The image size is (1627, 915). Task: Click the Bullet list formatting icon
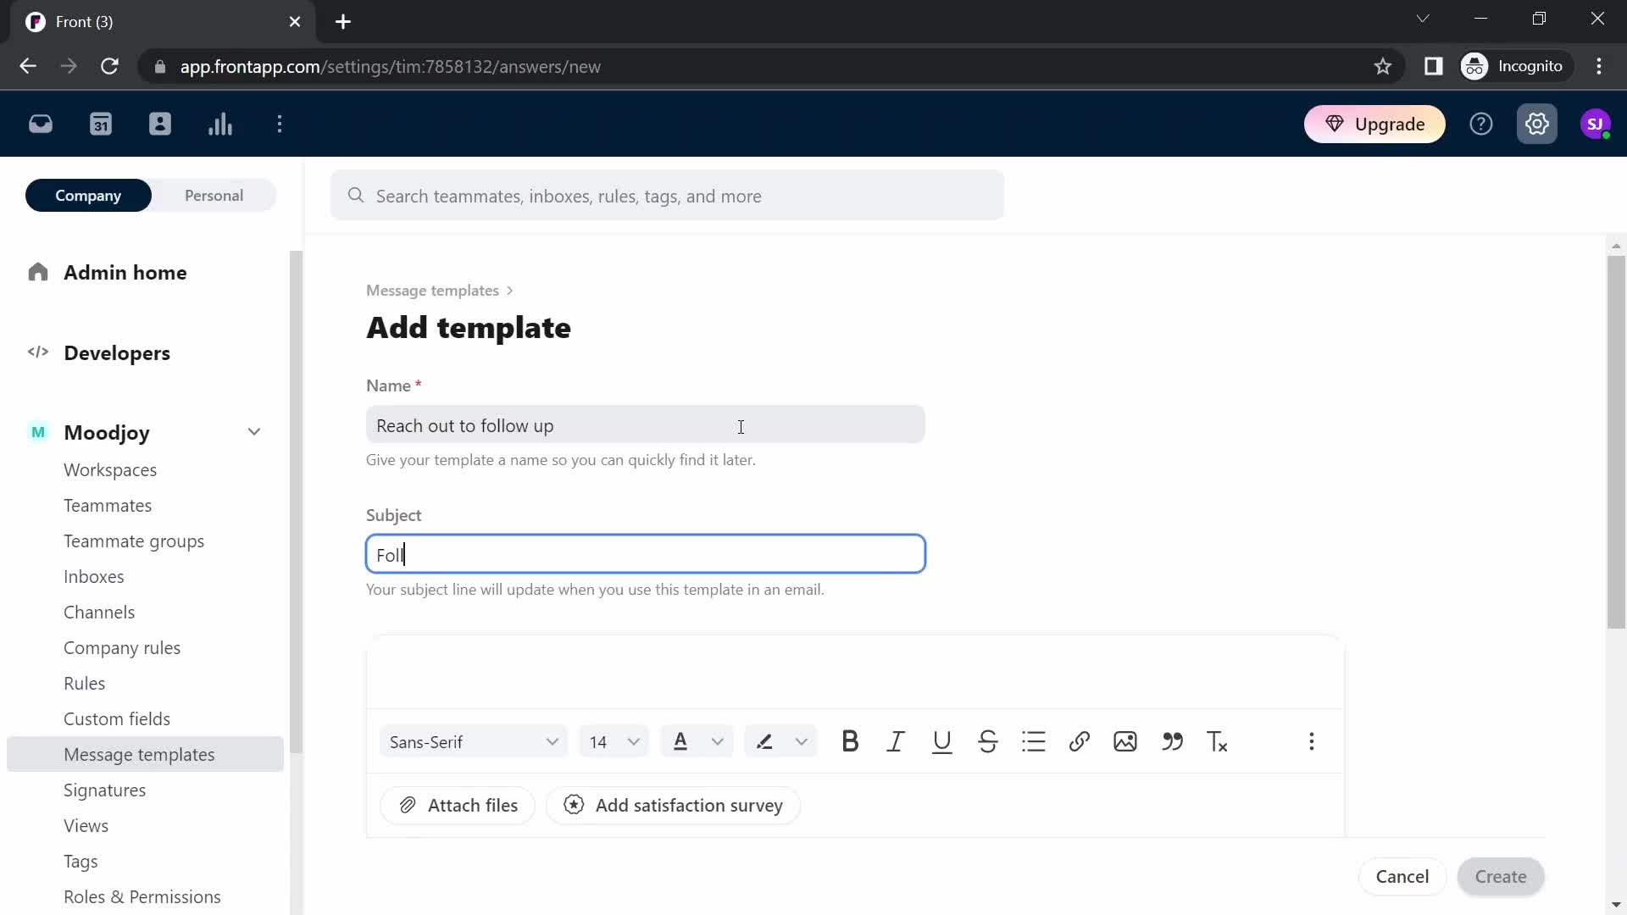point(1034,740)
